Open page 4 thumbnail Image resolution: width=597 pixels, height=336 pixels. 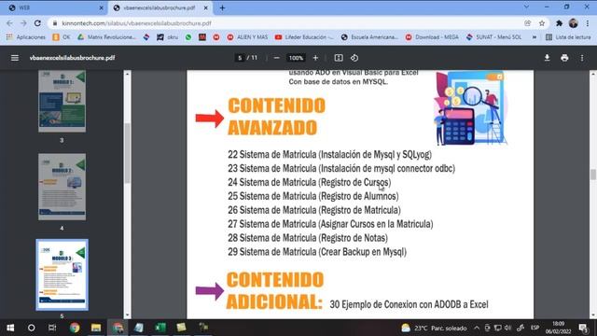[x=62, y=187]
